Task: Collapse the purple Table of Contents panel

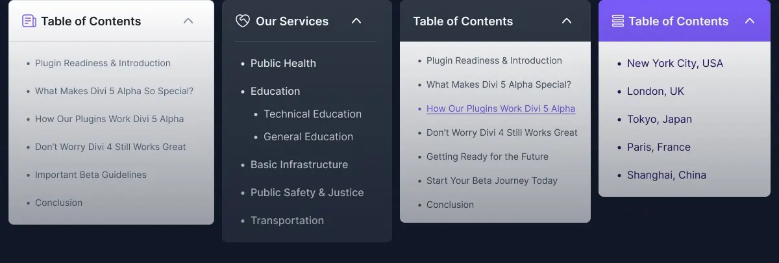Action: pyautogui.click(x=750, y=21)
